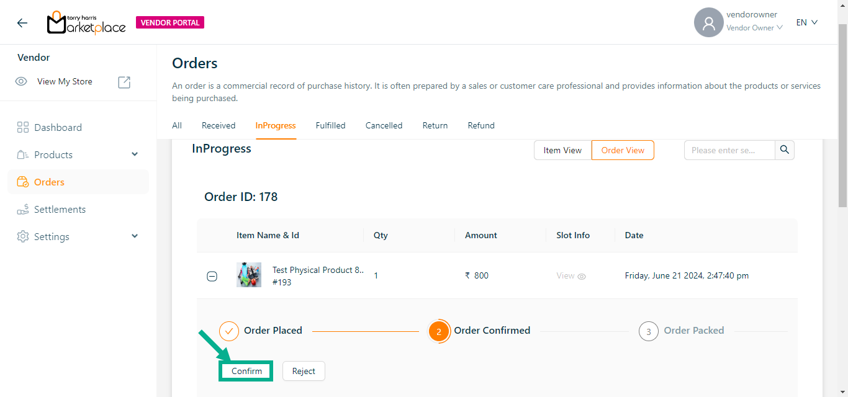The height and width of the screenshot is (397, 848).
Task: Select the Order View toggle
Action: click(x=623, y=150)
